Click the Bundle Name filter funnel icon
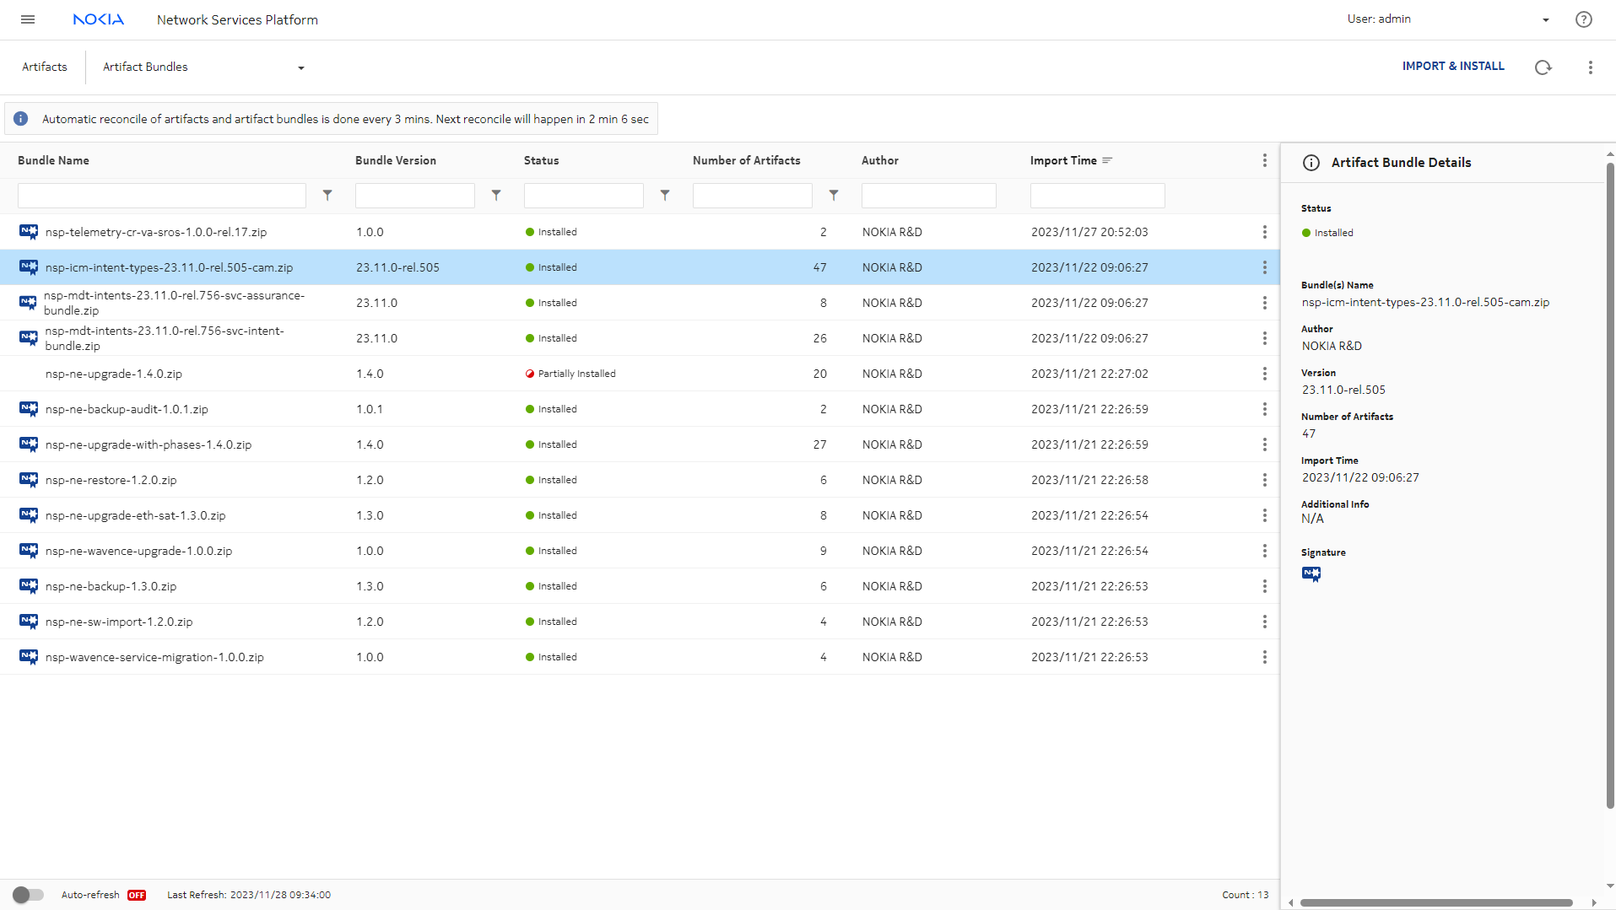Image resolution: width=1616 pixels, height=910 pixels. coord(327,196)
